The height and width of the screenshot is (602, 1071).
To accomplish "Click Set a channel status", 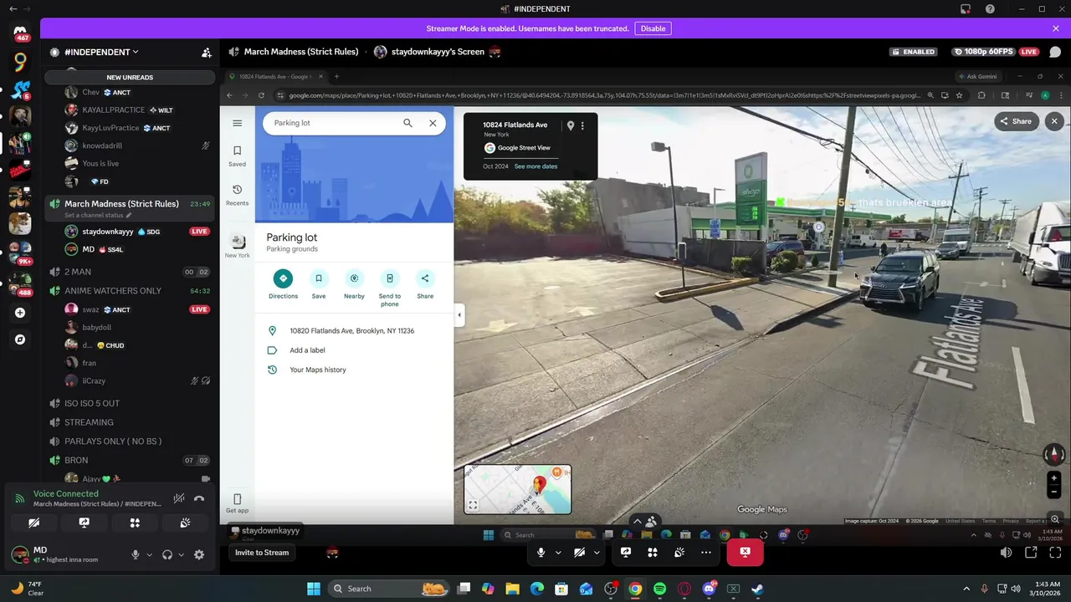I will pyautogui.click(x=98, y=216).
